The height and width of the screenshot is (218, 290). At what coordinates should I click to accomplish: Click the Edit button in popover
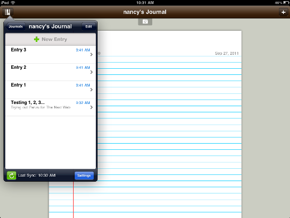tap(89, 26)
